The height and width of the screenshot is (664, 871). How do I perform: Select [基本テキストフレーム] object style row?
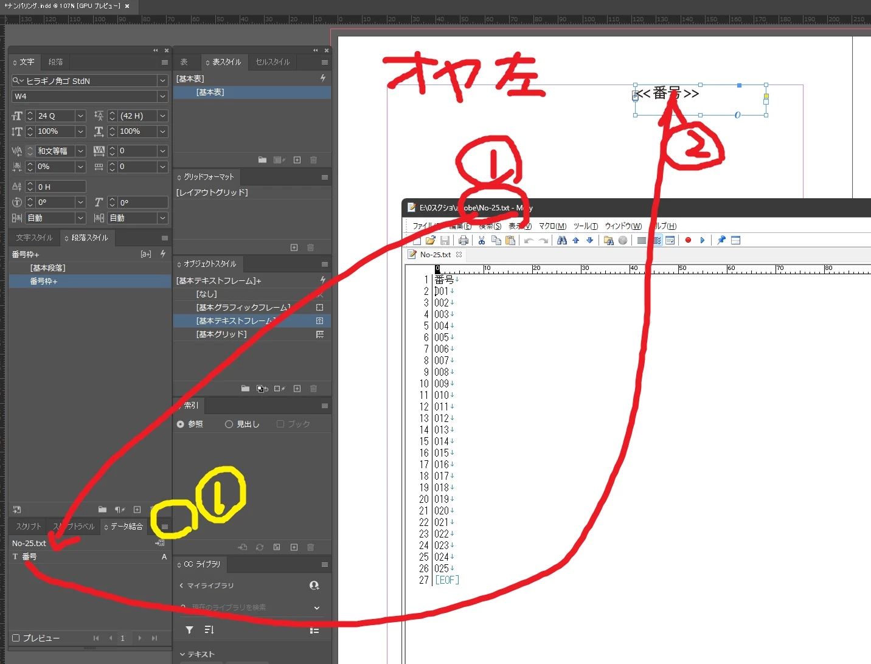[252, 321]
